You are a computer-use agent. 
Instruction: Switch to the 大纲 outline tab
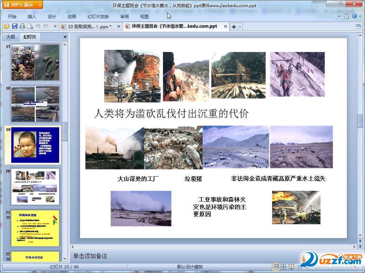(x=10, y=37)
